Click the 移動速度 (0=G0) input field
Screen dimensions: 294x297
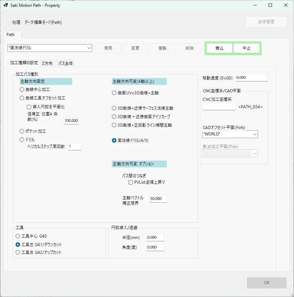tap(252, 78)
